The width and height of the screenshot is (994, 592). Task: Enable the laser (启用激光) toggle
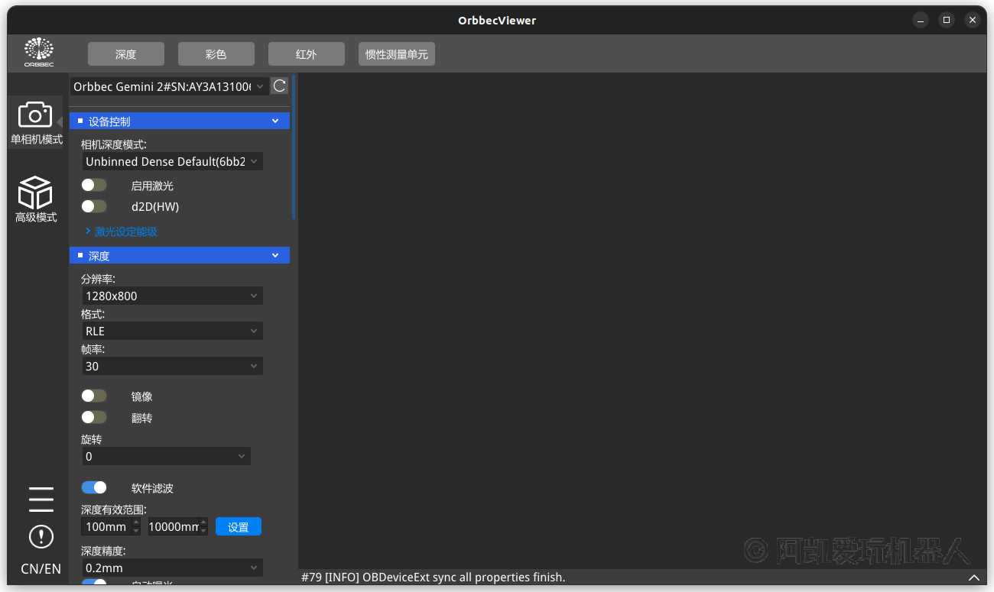pyautogui.click(x=94, y=185)
